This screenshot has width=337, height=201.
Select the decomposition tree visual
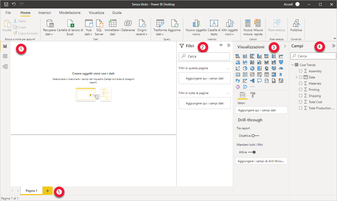click(252, 81)
